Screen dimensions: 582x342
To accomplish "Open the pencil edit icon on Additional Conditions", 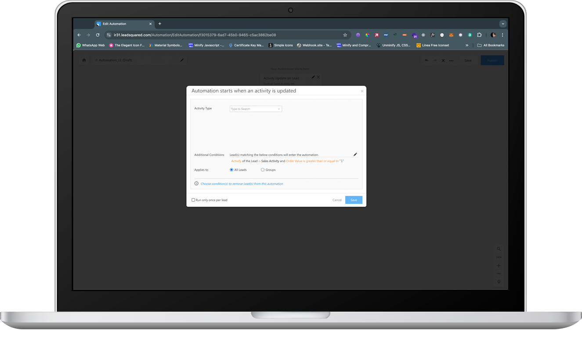I will pyautogui.click(x=355, y=154).
